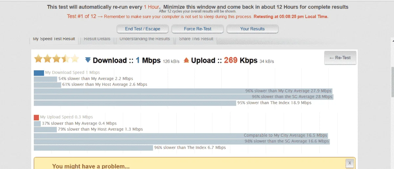Click the red My Upload Speed swatch
This screenshot has height=169, width=394.
(36, 117)
